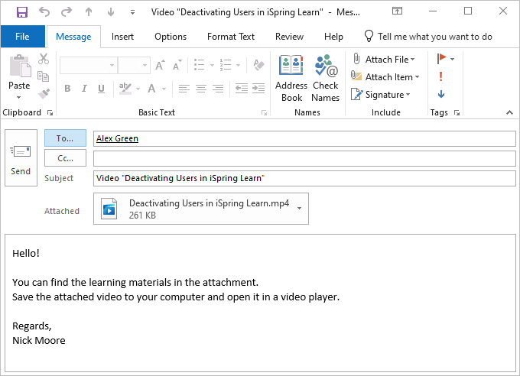The height and width of the screenshot is (376, 520).
Task: Click the Copy icon
Action: click(x=43, y=76)
